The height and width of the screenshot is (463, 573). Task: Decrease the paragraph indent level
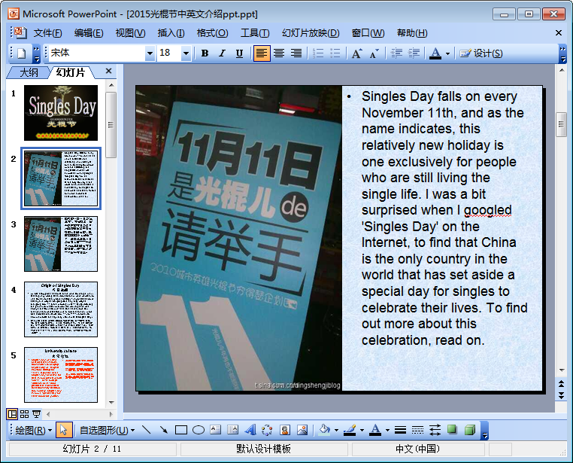396,53
